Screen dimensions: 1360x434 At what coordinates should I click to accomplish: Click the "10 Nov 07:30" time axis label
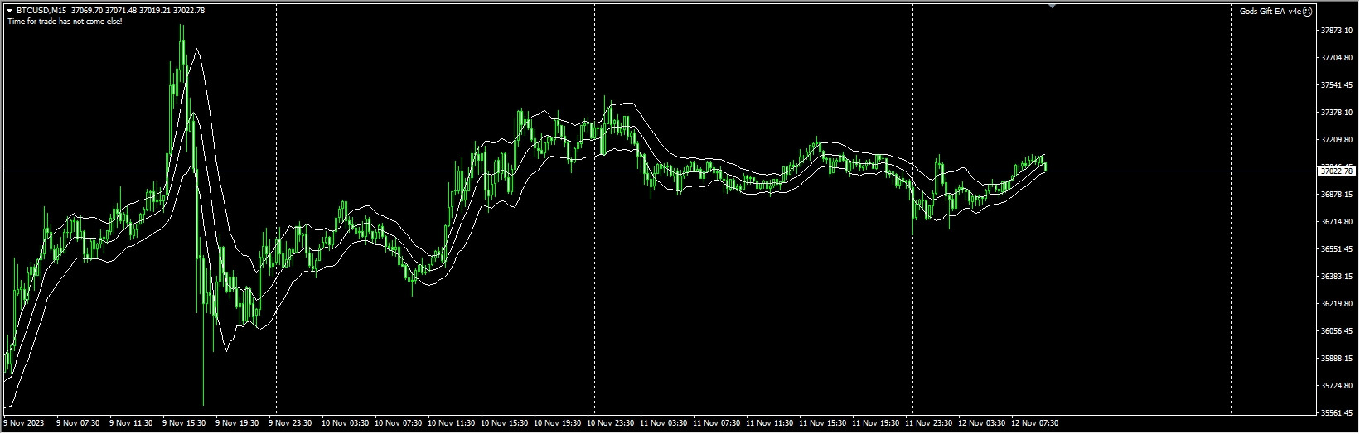coord(398,423)
